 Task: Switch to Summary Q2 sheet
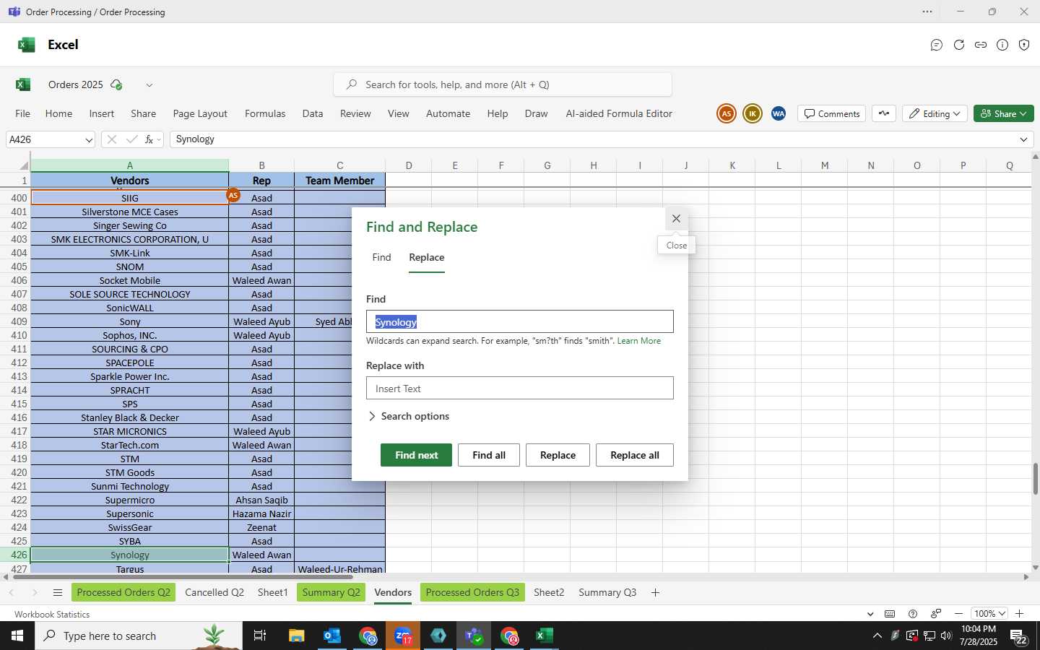[331, 593]
